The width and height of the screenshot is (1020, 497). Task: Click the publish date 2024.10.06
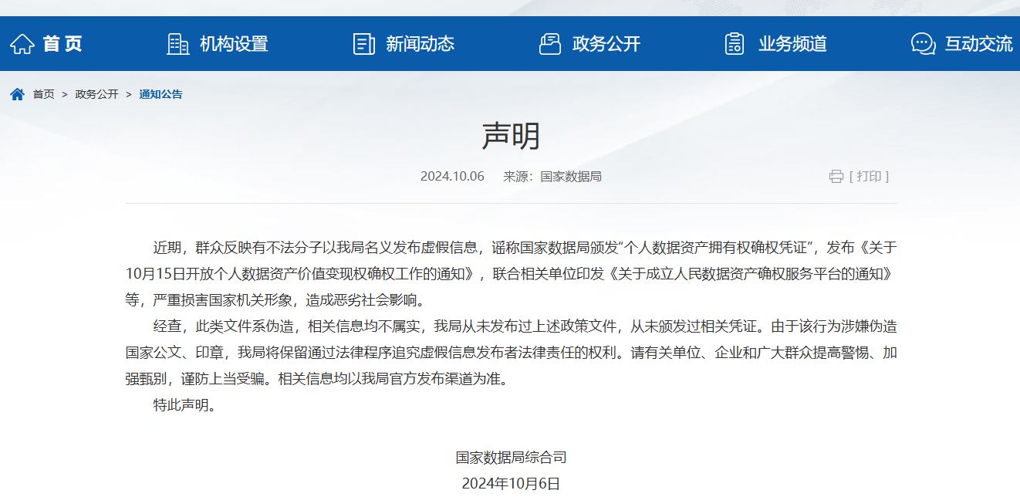pos(452,177)
